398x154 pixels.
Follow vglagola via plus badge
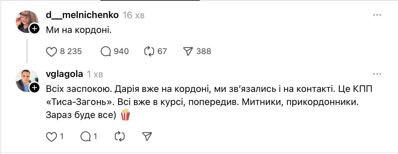click(34, 88)
